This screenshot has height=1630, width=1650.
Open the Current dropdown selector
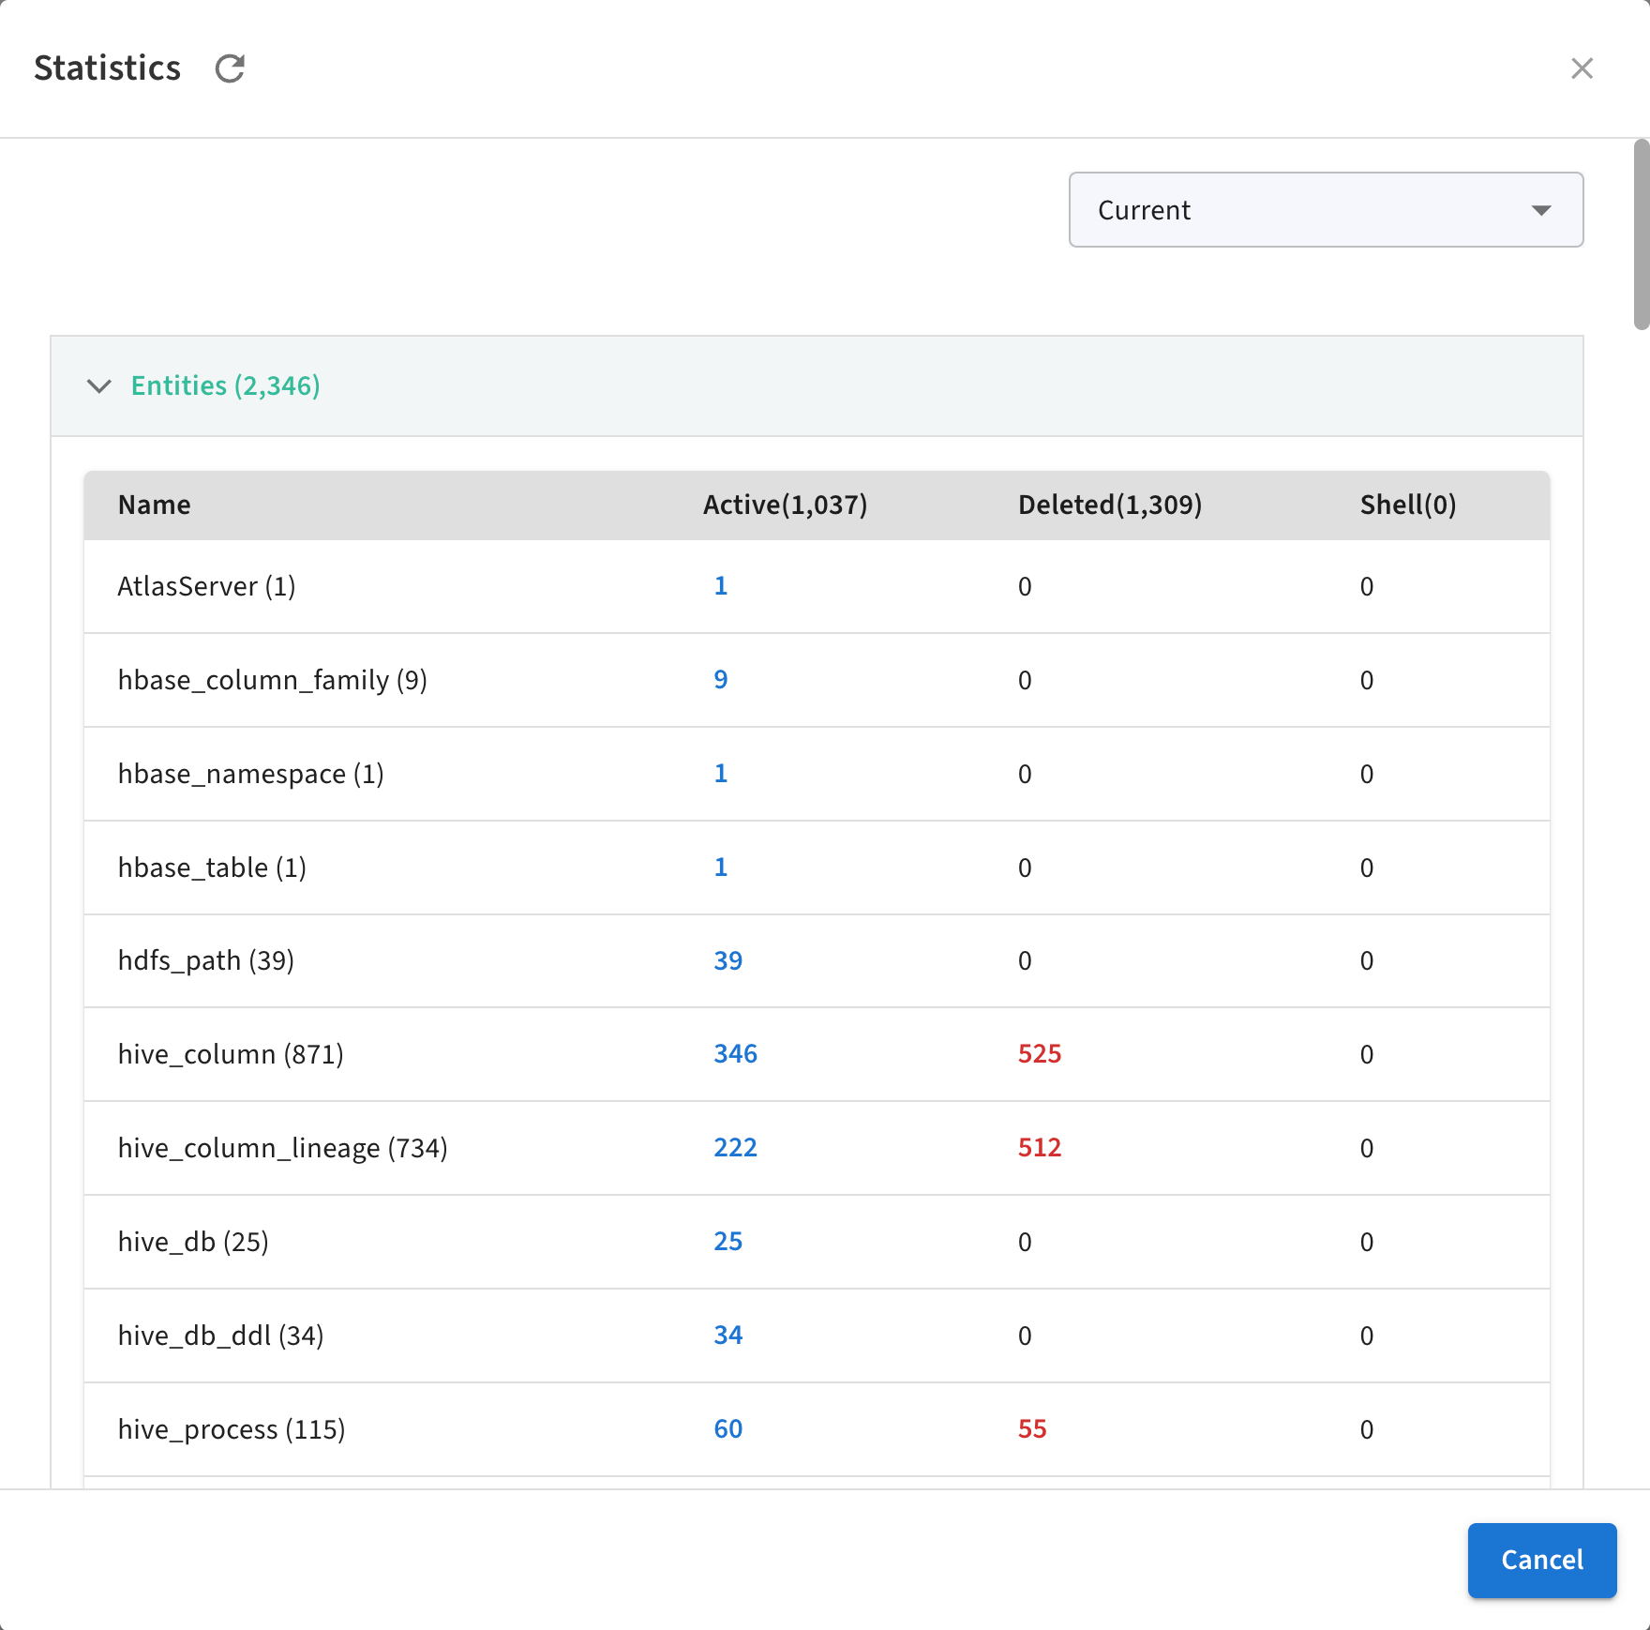tap(1325, 210)
